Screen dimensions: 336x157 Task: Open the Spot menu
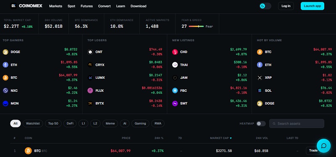click(71, 6)
